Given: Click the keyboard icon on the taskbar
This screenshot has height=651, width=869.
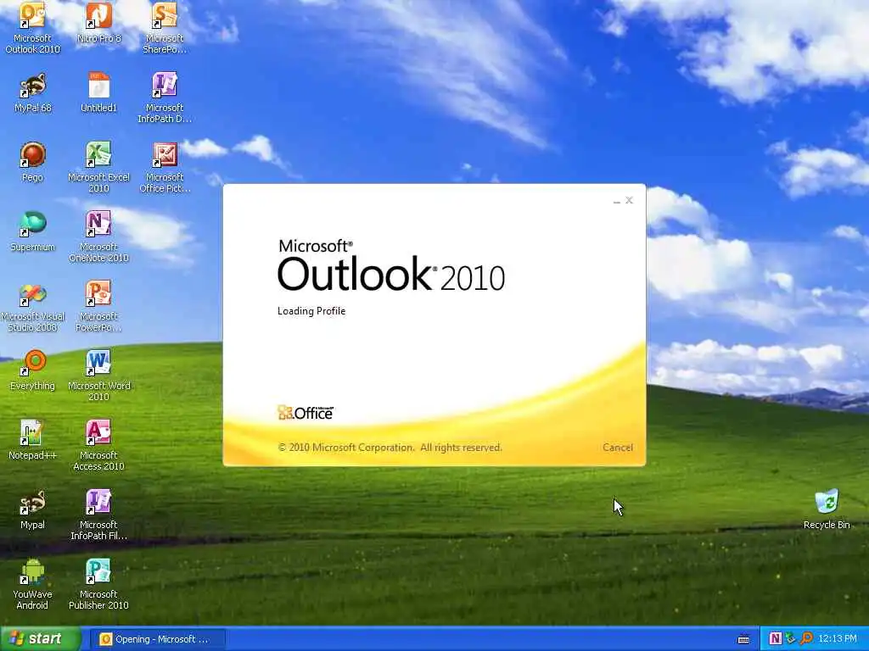Looking at the screenshot, I should coord(743,639).
